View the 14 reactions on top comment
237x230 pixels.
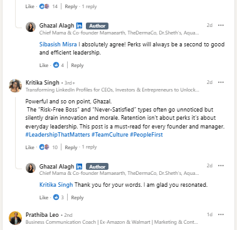click(48, 6)
